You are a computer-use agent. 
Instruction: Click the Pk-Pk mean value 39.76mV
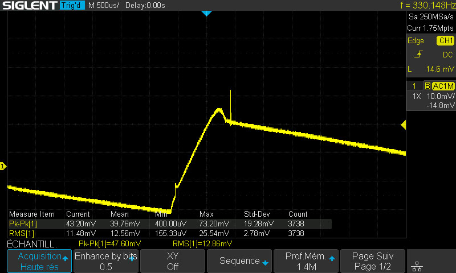[125, 224]
